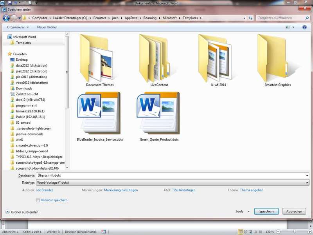Viewport: 313px width, 235px height.
Task: Switch to print layout view in status bar
Action: (241, 232)
